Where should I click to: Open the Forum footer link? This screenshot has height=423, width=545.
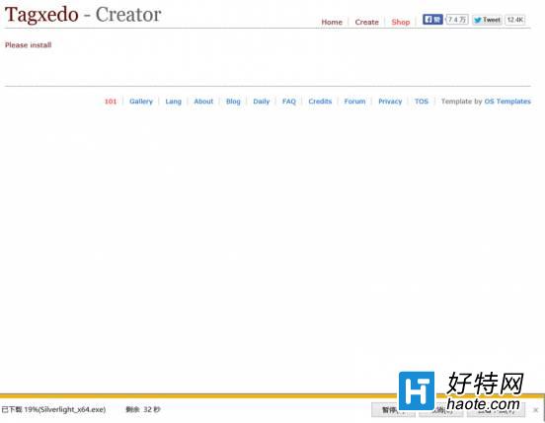point(354,102)
